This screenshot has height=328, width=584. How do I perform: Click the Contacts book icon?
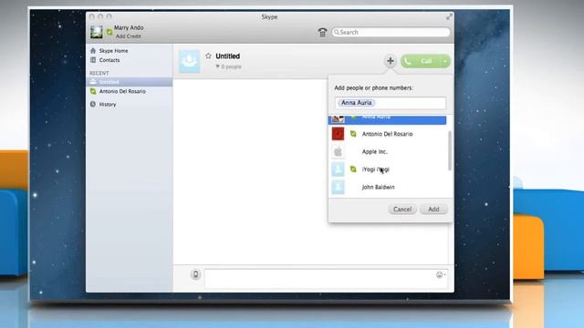(x=93, y=60)
